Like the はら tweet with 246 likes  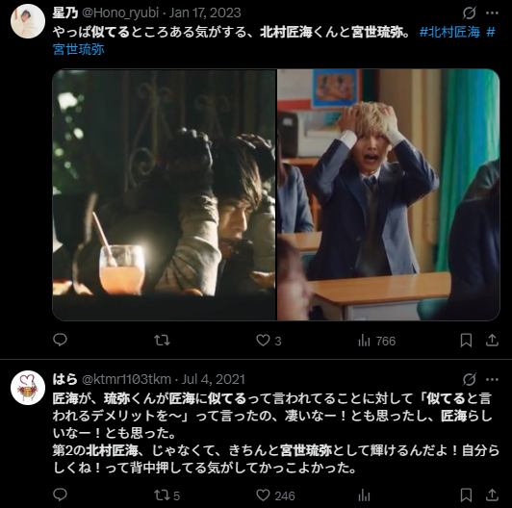275,495
